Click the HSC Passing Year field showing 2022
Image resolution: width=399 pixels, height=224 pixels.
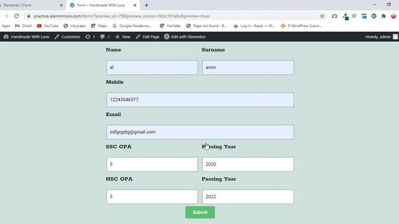(248, 197)
